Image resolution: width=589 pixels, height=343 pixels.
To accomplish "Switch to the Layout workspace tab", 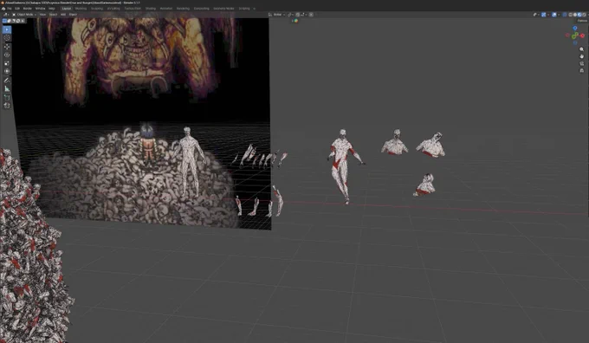I will tap(67, 9).
